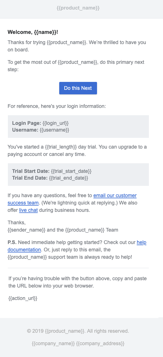Click the "trouble with the button above" paragraph
163x357 pixels.
pyautogui.click(x=78, y=282)
